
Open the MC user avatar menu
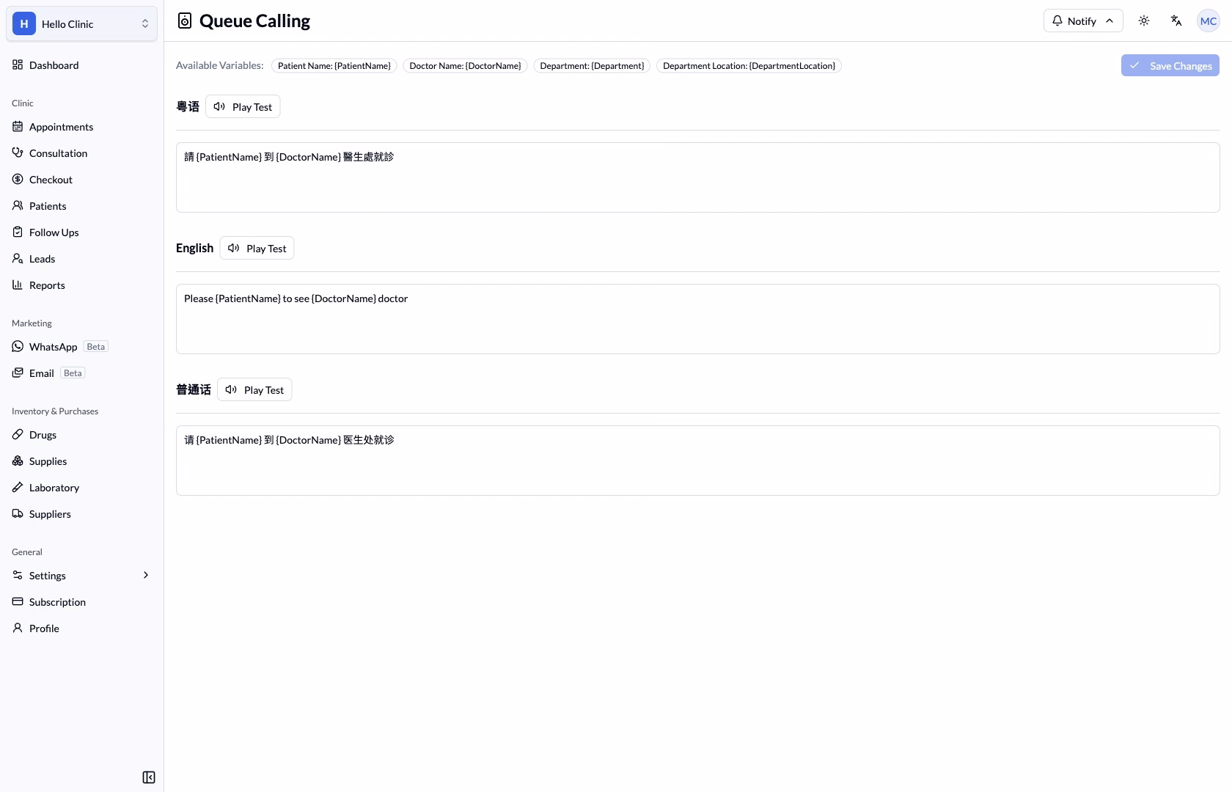coord(1209,21)
